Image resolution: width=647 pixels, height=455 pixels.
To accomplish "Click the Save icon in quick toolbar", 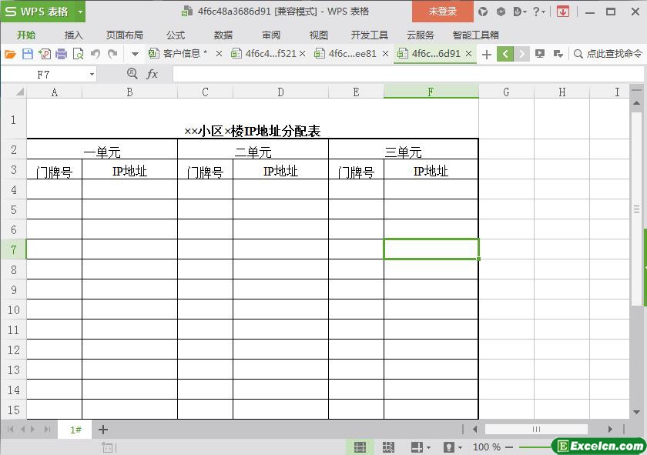I will pos(28,54).
